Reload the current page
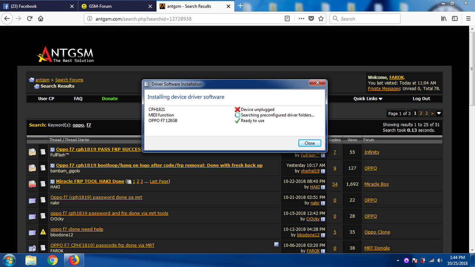The width and height of the screenshot is (475, 267). coord(30,19)
